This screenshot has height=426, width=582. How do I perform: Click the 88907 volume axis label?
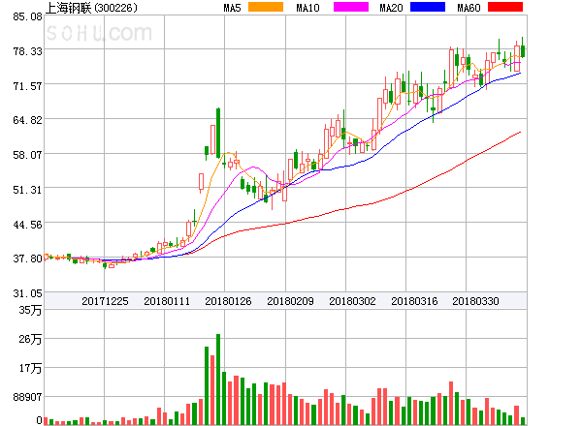[x=27, y=397]
